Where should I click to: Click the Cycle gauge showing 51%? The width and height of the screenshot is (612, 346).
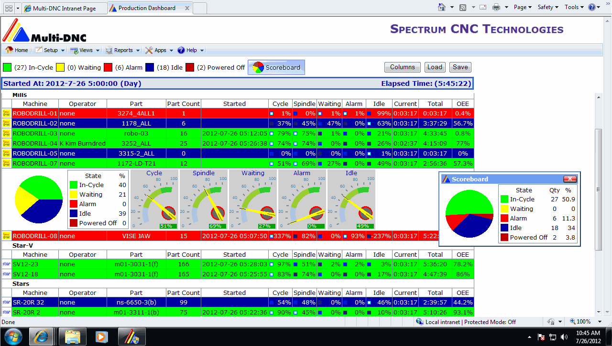point(154,199)
